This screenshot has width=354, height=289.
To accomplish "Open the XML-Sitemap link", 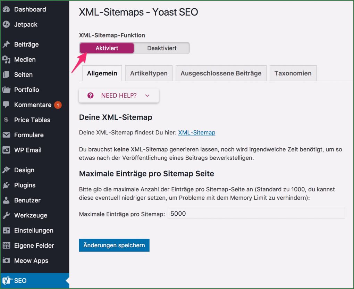I will pyautogui.click(x=196, y=133).
